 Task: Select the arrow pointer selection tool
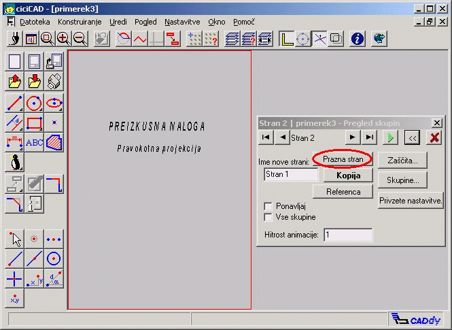tap(14, 239)
